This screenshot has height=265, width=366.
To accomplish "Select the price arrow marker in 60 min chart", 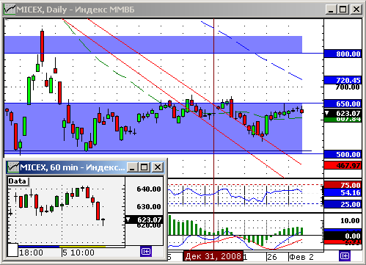I will tap(128, 219).
